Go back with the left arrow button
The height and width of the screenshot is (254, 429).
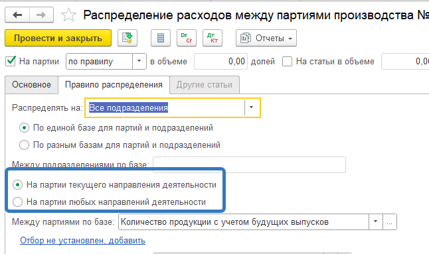coord(17,15)
